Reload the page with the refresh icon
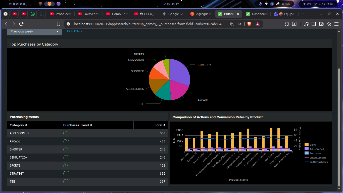This screenshot has width=343, height=193. tap(21, 24)
